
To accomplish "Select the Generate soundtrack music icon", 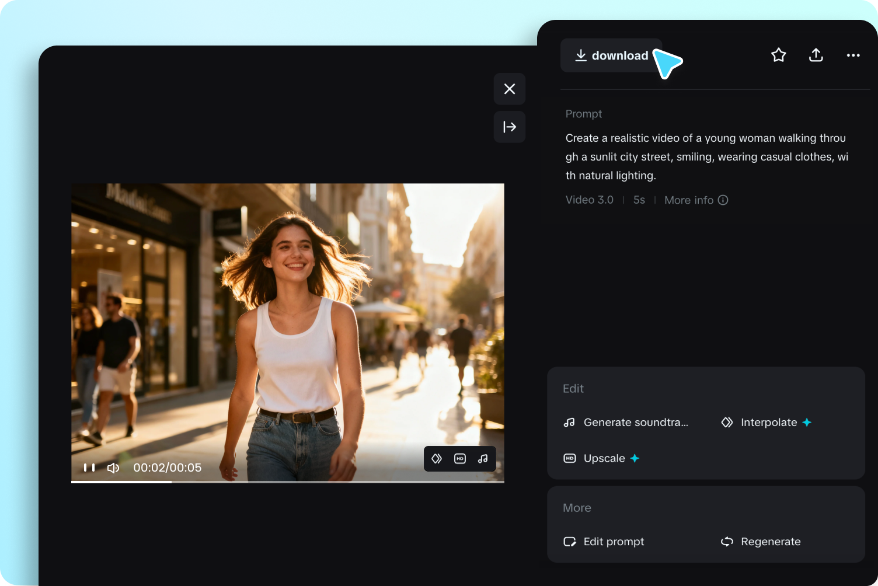I will click(x=569, y=422).
